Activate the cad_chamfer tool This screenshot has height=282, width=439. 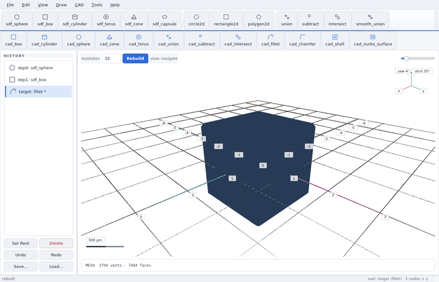pyautogui.click(x=302, y=41)
